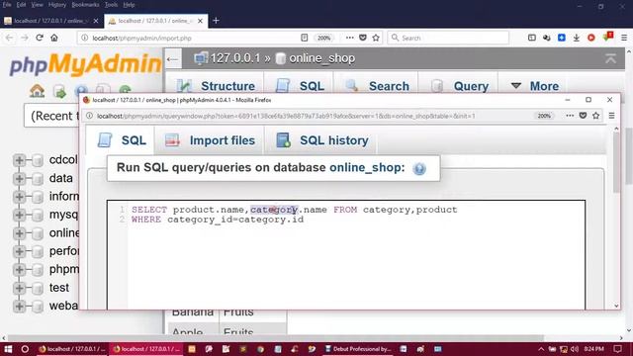633x356 pixels.
Task: Expand the mysql database tree node
Action: click(x=19, y=215)
